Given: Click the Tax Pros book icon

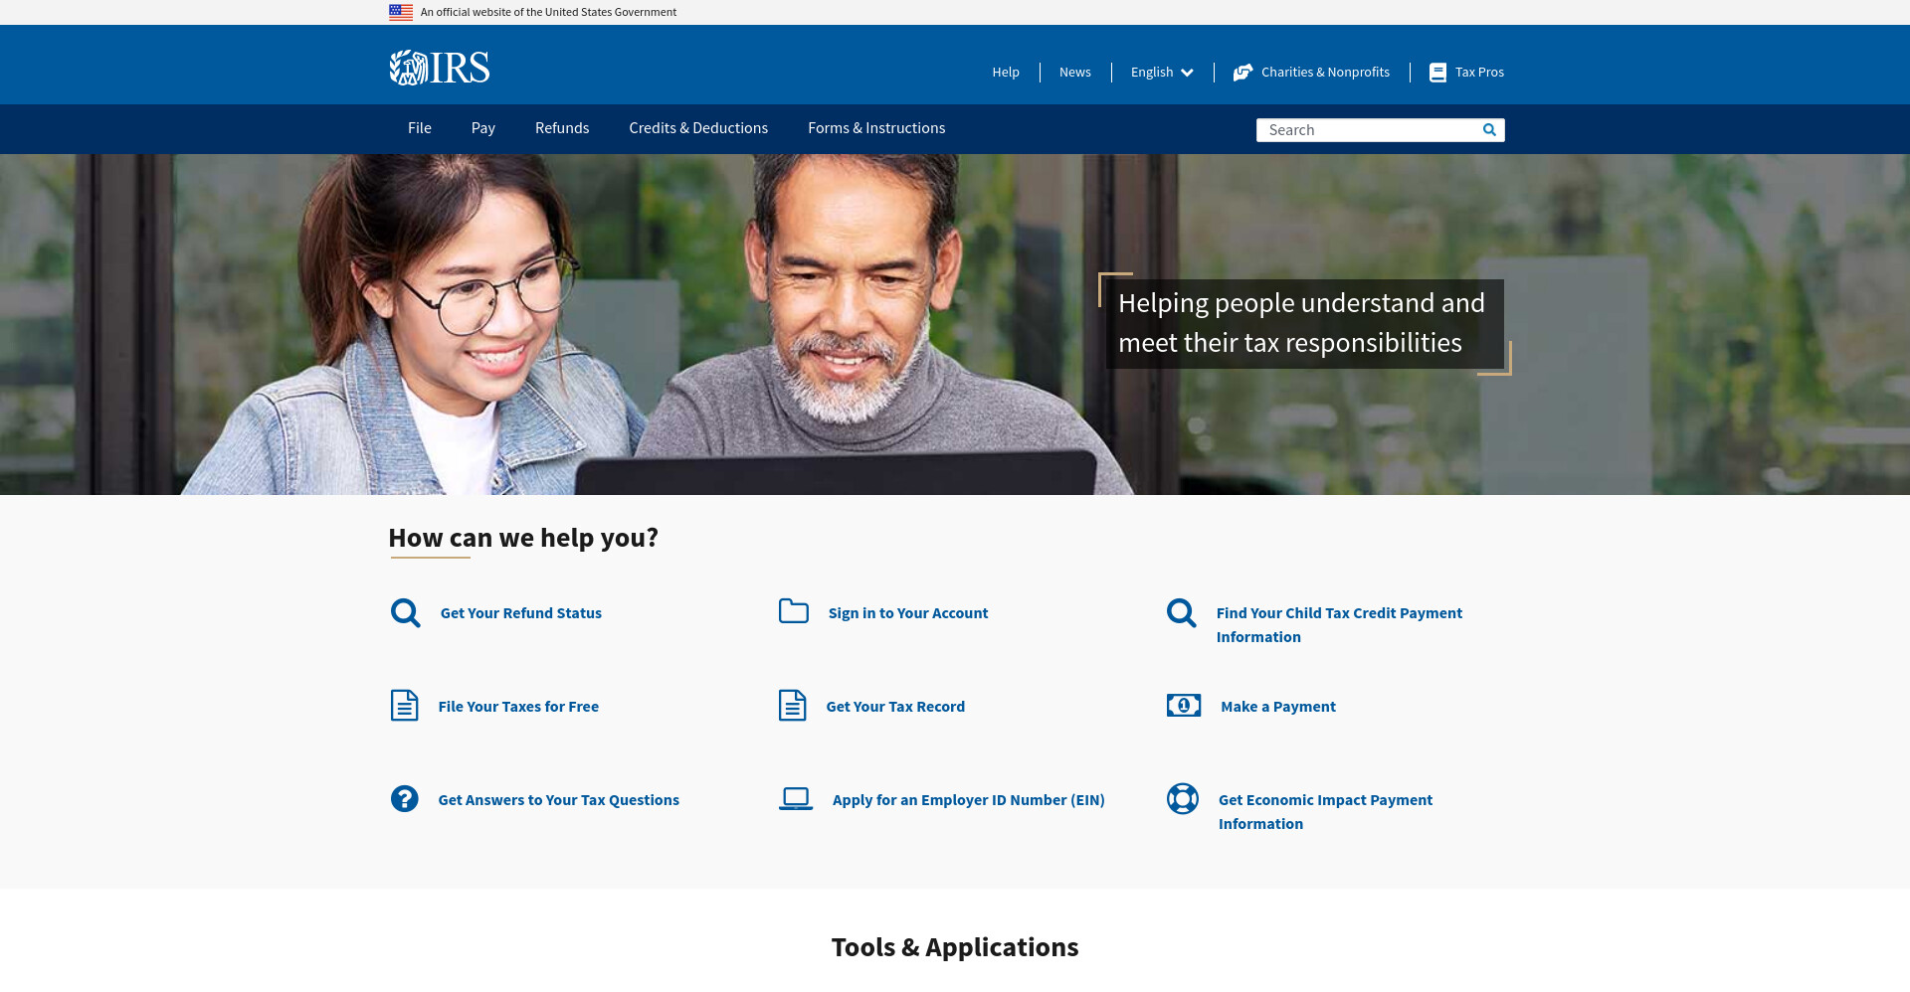Looking at the screenshot, I should 1437,73.
